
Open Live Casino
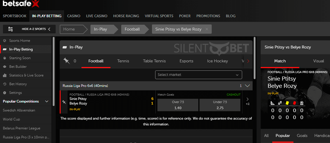click(96, 16)
